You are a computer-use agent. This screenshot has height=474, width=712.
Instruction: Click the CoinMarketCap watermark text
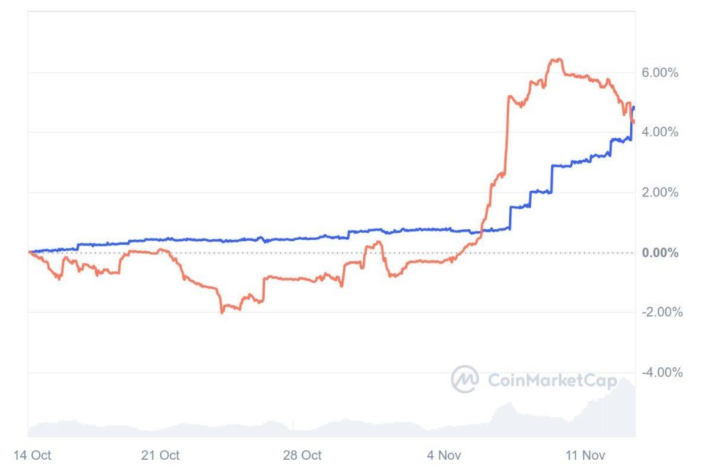click(553, 381)
